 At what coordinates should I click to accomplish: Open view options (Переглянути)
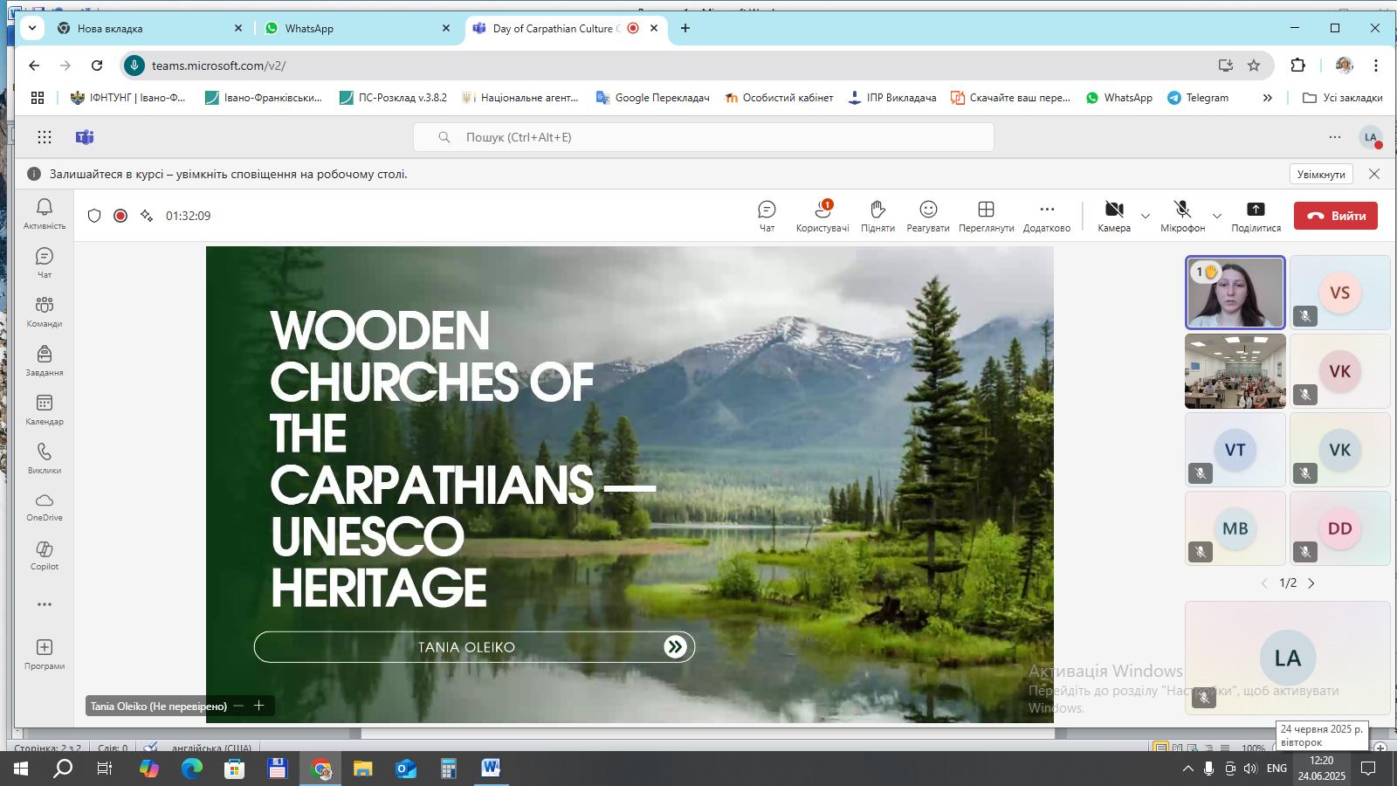pyautogui.click(x=986, y=216)
